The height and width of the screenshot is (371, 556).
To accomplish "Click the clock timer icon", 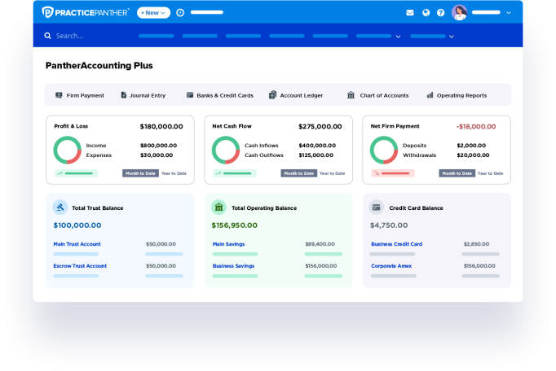I will 180,13.
